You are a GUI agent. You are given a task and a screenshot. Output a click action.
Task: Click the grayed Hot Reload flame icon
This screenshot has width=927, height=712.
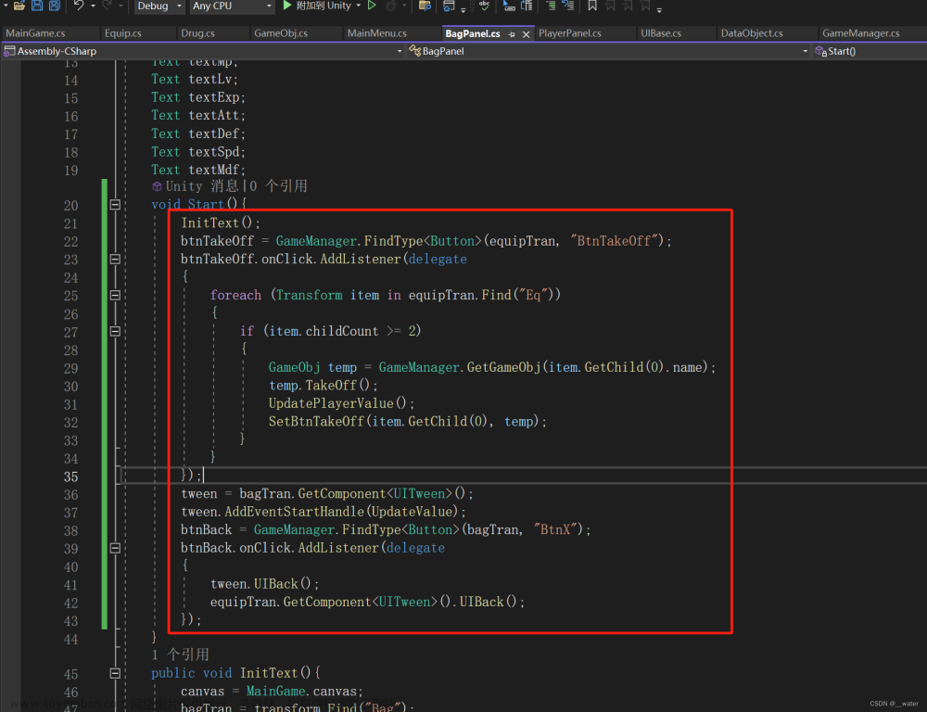[x=391, y=6]
